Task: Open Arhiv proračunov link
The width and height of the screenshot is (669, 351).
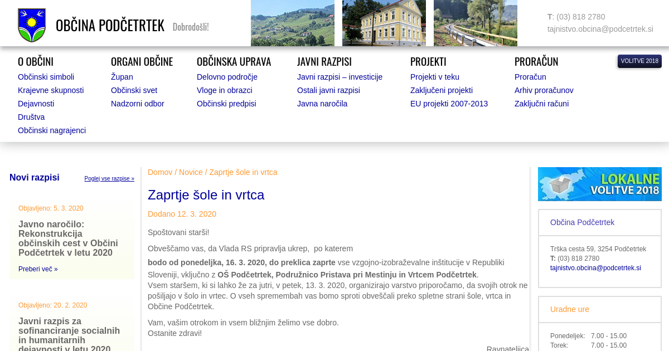Action: [x=544, y=90]
